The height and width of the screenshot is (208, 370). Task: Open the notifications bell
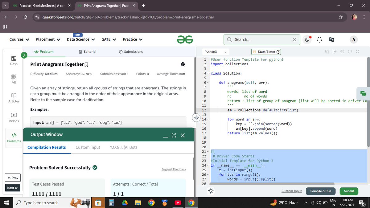pyautogui.click(x=319, y=39)
